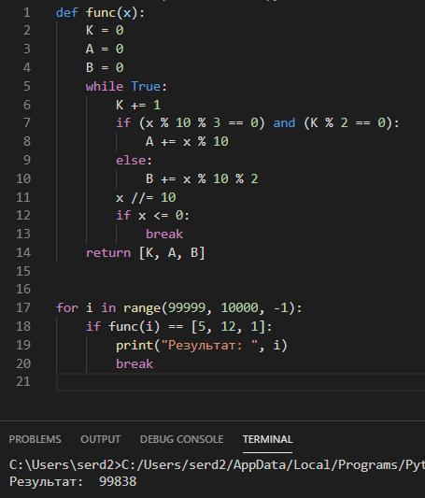Click line number 5 in the gutter
The width and height of the screenshot is (425, 498).
tap(27, 86)
